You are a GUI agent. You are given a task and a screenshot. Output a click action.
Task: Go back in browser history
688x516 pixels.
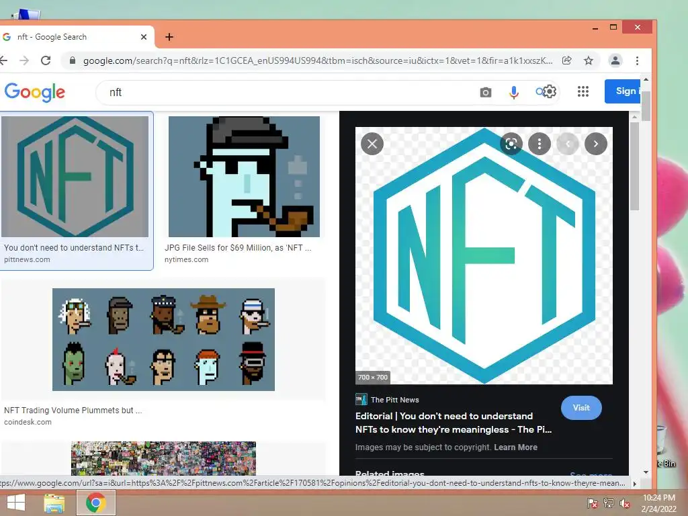click(x=3, y=60)
